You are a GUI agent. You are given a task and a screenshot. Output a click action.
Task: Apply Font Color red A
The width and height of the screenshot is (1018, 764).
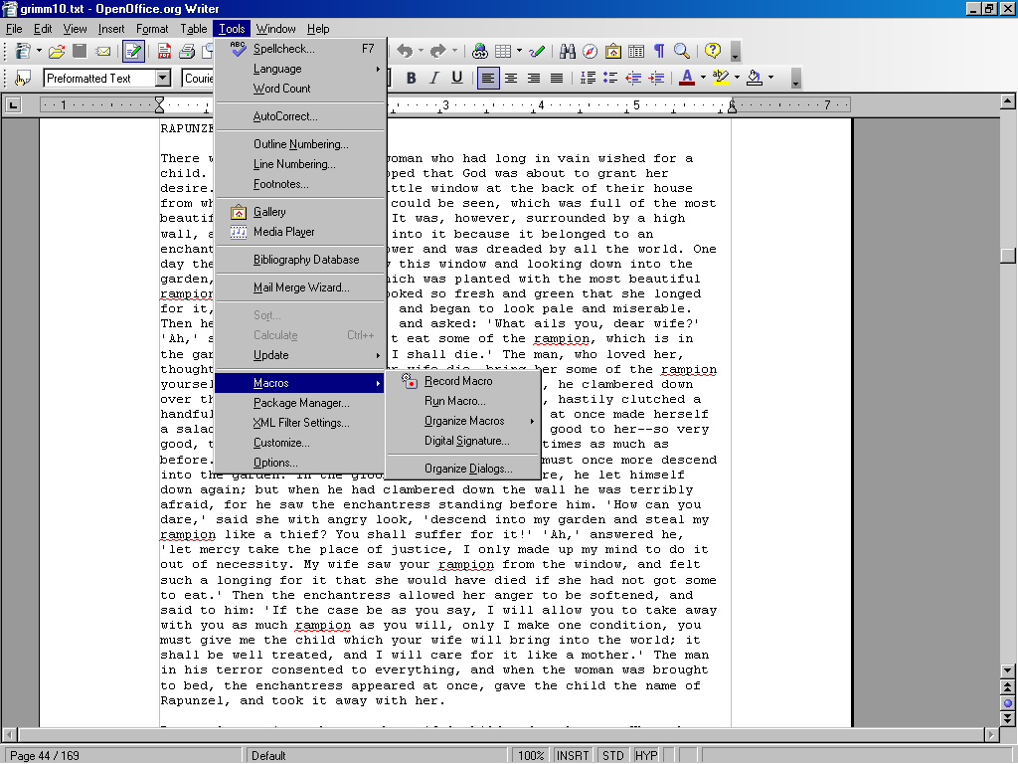pyautogui.click(x=687, y=78)
